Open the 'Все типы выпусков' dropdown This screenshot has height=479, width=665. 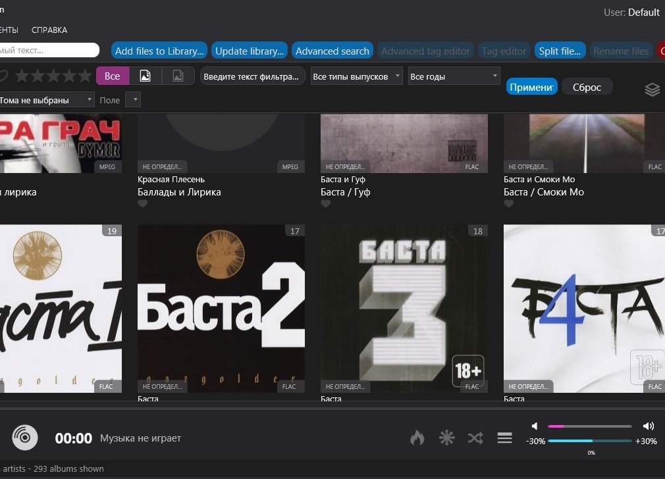(356, 76)
